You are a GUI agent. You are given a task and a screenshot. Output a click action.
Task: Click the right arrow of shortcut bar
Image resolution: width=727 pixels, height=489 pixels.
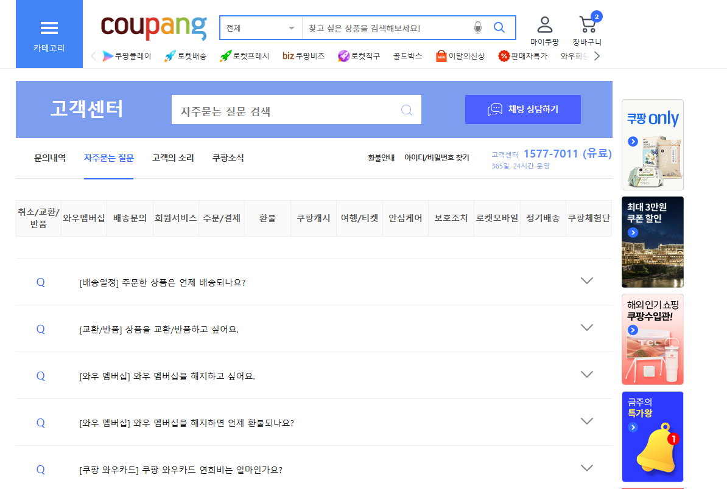pos(597,56)
